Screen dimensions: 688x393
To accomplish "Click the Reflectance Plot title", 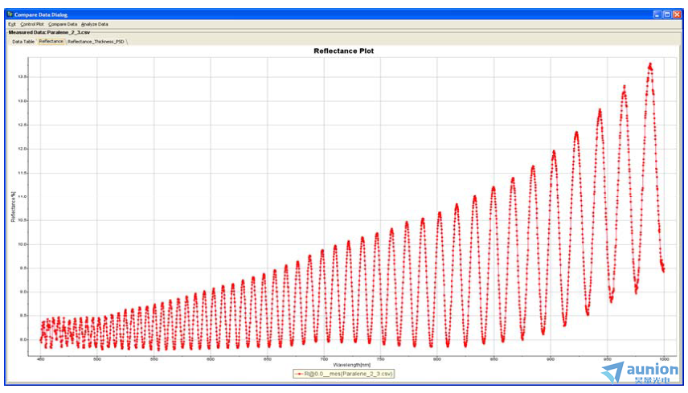I will coord(343,51).
